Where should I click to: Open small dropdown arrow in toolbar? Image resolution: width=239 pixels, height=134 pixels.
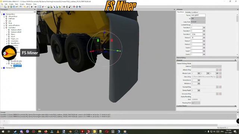(x=45, y=7)
